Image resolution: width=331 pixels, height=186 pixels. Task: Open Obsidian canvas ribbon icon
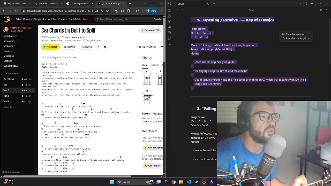coord(169,27)
